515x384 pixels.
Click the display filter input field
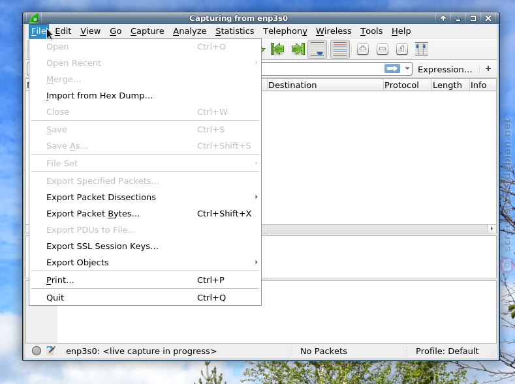[x=322, y=69]
